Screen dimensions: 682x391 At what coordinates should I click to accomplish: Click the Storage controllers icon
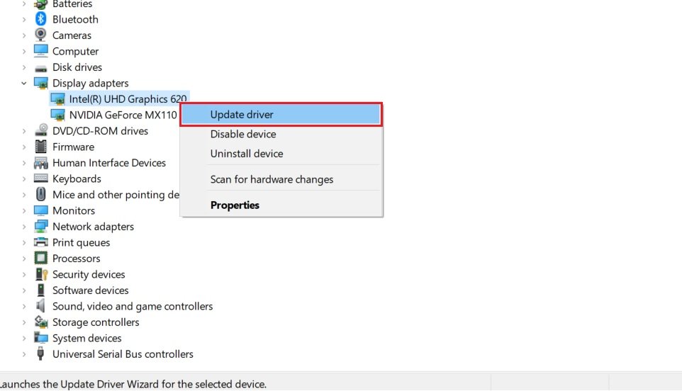coord(41,322)
